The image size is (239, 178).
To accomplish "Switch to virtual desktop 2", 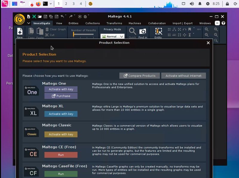I will coord(67,4).
